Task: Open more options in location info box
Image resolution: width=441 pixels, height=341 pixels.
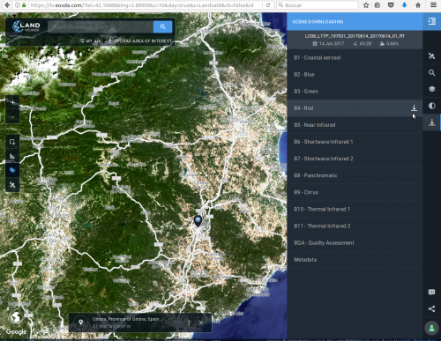Action: [x=189, y=322]
